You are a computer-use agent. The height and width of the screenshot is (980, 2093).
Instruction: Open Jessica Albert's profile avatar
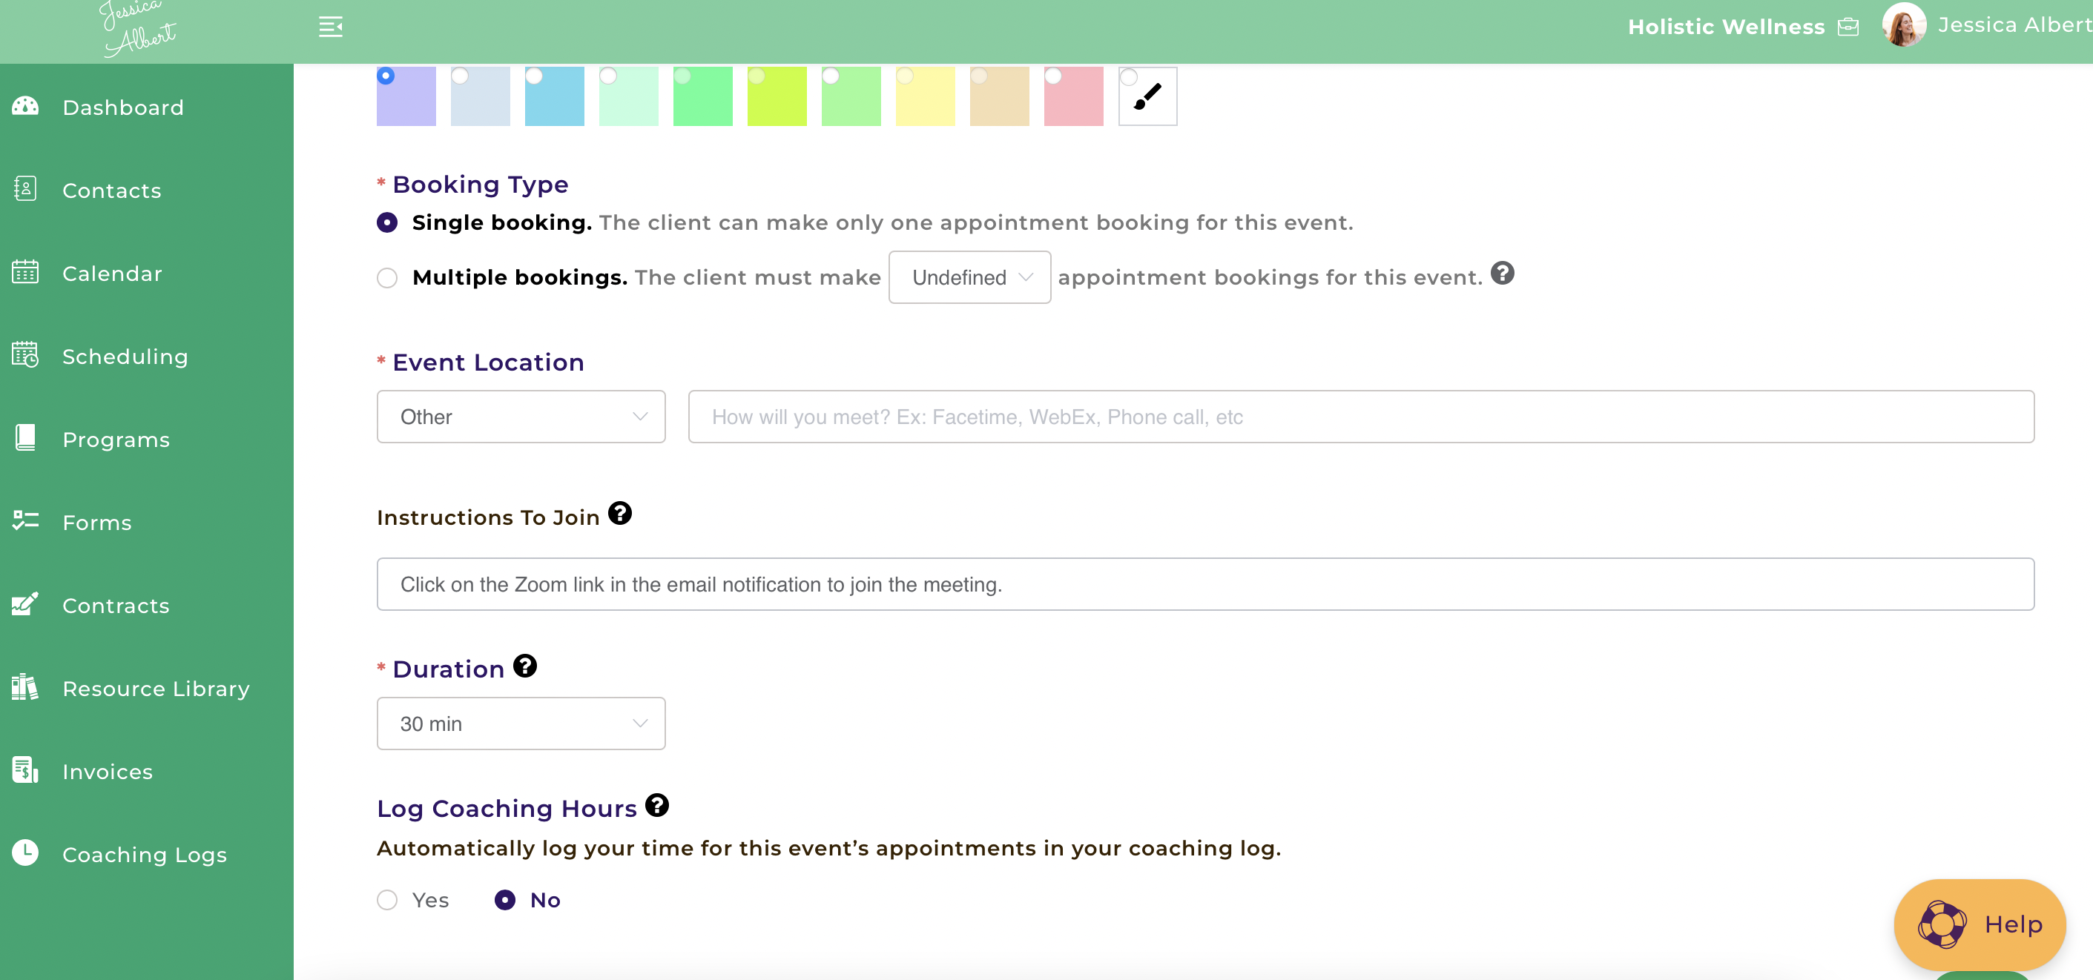(1903, 25)
